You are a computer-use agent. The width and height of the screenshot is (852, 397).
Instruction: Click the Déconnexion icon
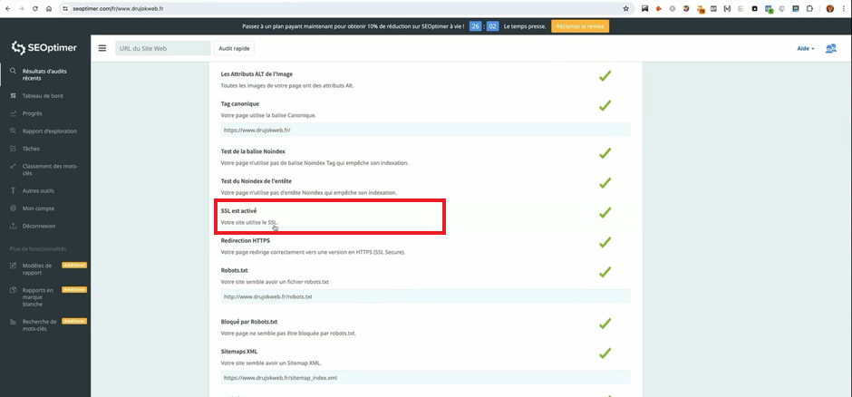click(13, 226)
